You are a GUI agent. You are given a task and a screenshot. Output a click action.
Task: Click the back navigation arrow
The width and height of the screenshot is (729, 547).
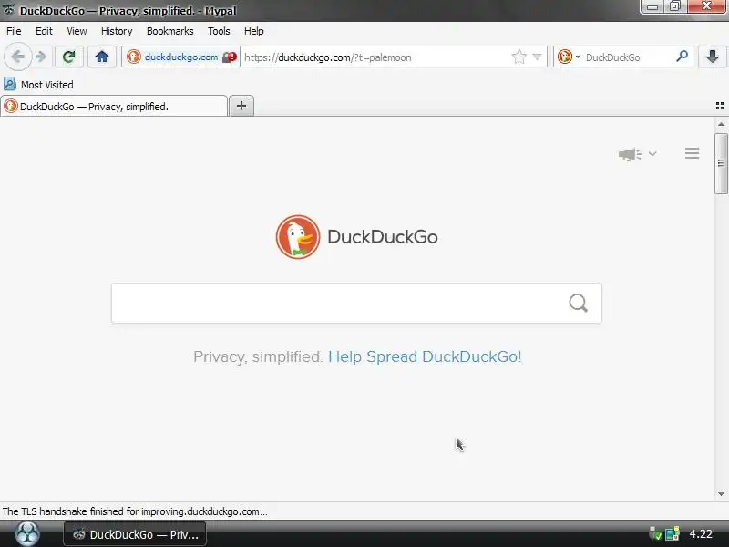coord(18,57)
